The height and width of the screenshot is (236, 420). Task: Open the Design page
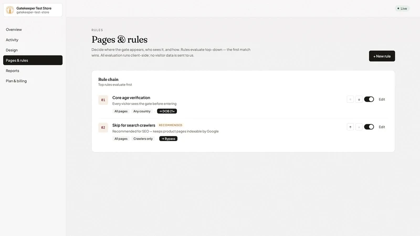coord(33,50)
